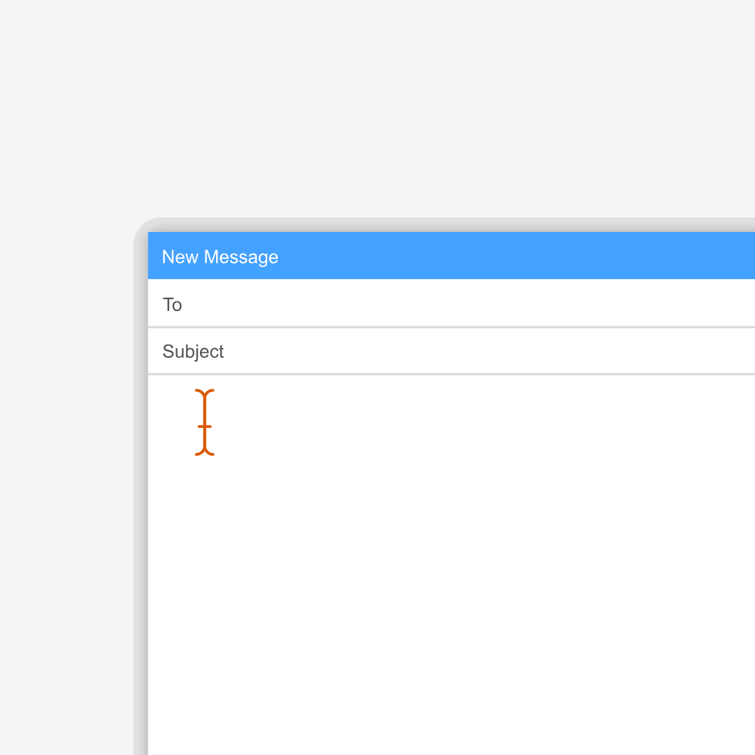Place cursor at the text insertion point
755x755 pixels.
pyautogui.click(x=205, y=422)
